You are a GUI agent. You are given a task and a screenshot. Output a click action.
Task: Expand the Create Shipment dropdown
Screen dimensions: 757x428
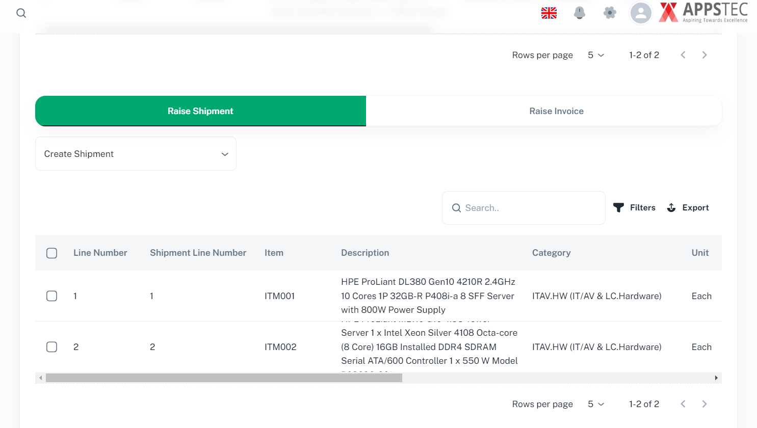click(x=136, y=154)
